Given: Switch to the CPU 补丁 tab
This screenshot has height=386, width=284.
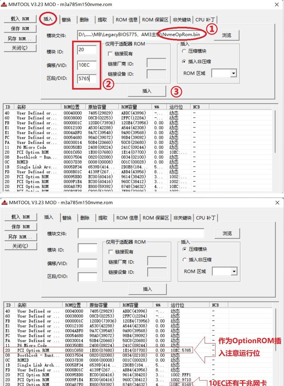Looking at the screenshot, I should 204,20.
